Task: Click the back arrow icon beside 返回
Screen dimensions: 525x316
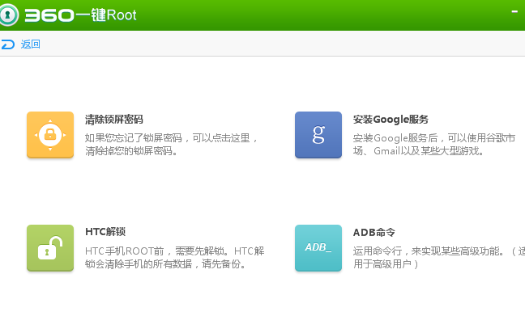Action: coord(8,44)
